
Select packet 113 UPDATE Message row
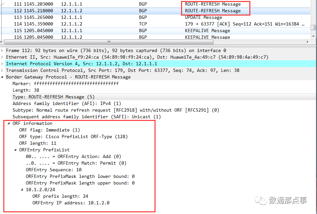point(99,17)
